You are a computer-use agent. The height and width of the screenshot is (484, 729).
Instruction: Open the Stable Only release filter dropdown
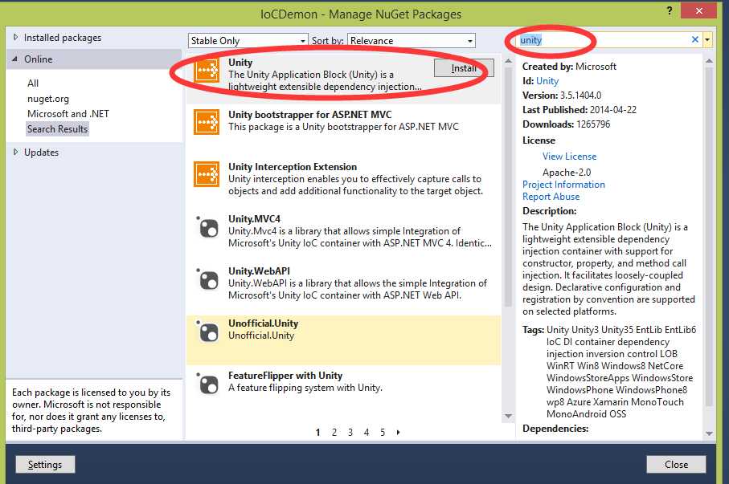[248, 41]
